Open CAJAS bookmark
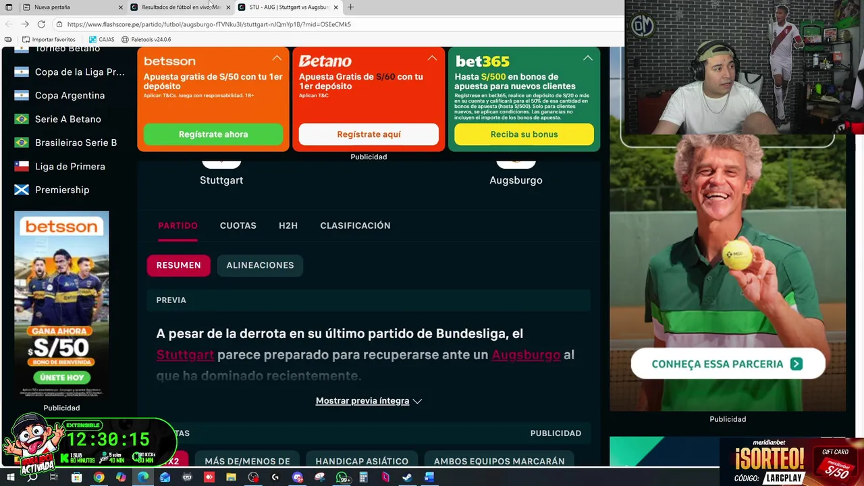 [101, 40]
